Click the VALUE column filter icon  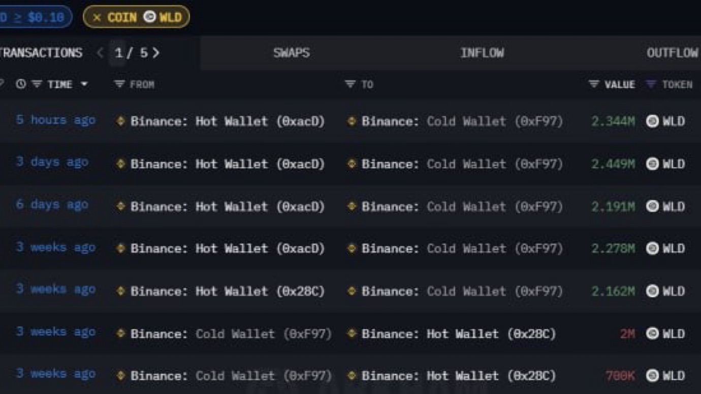tap(594, 84)
